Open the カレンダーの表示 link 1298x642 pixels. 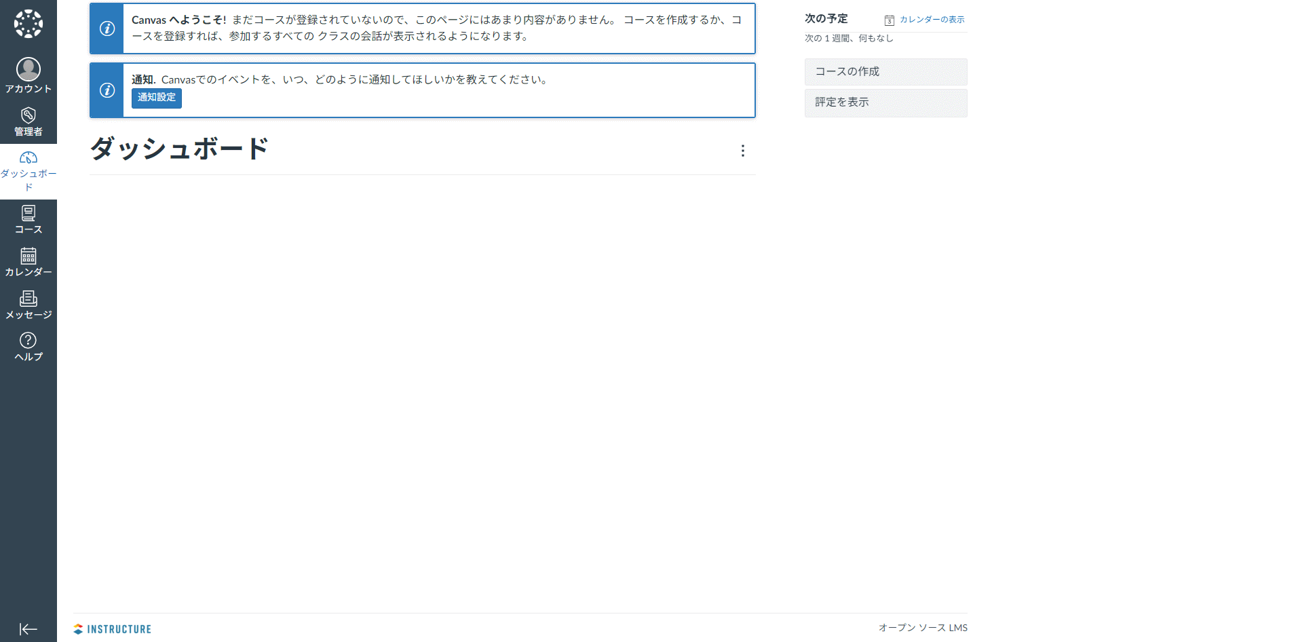click(932, 20)
